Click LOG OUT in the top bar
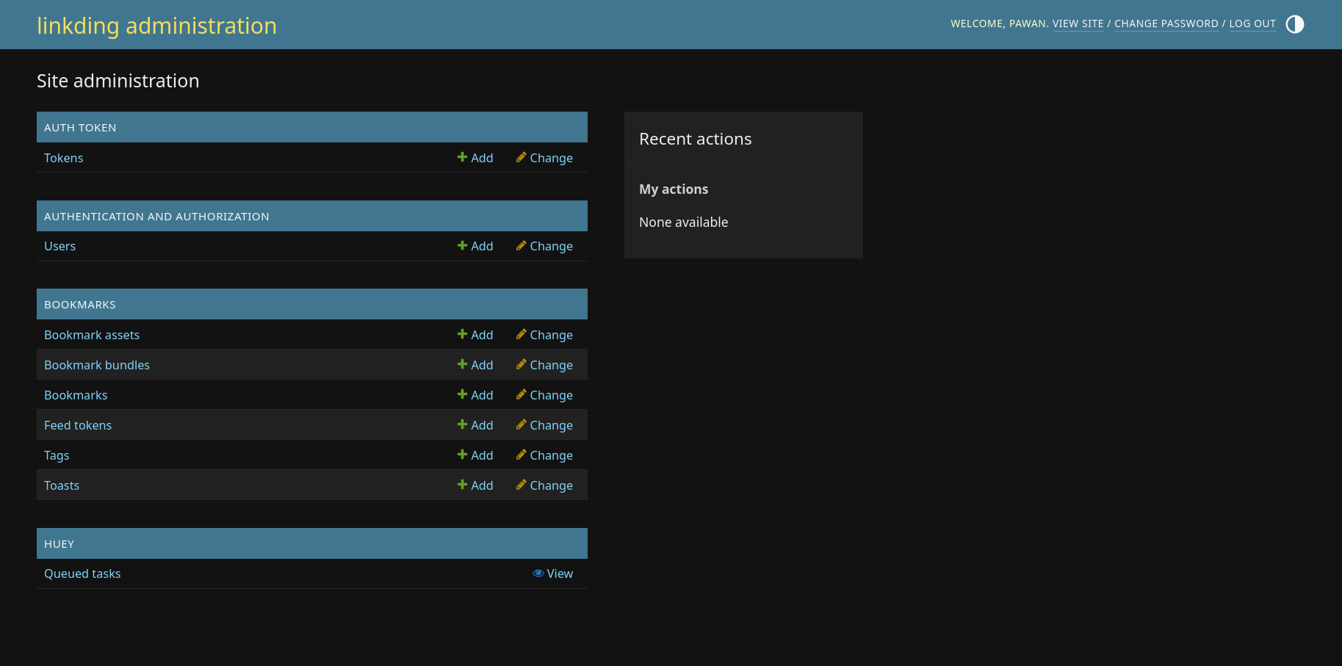Viewport: 1342px width, 666px height. click(1252, 23)
